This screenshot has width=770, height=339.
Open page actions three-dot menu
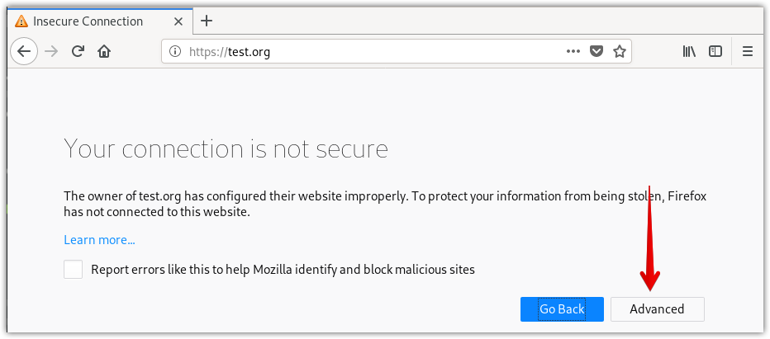573,51
